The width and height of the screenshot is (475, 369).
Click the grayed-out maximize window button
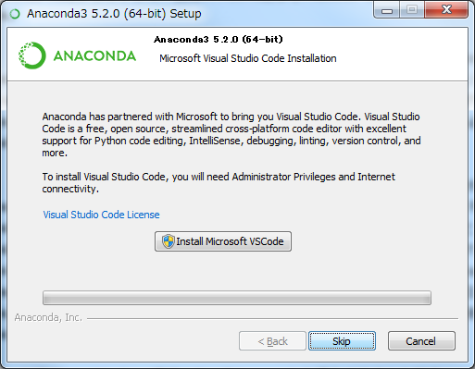[x=412, y=10]
